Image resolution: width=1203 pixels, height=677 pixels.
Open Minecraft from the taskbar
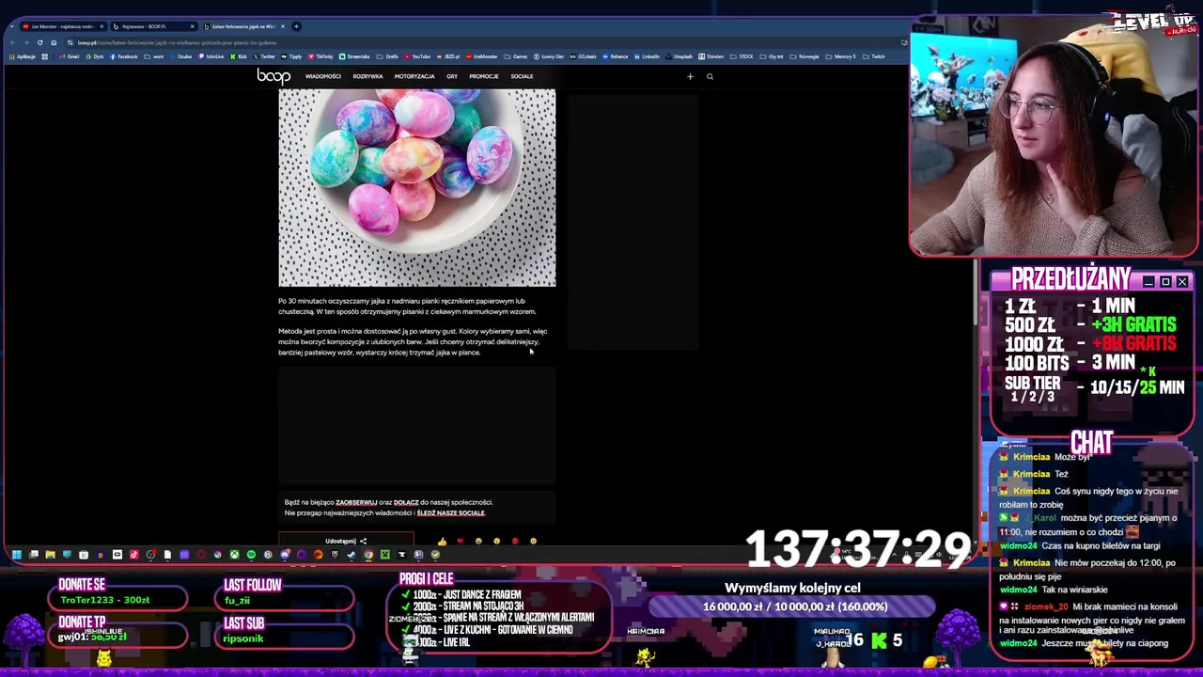tap(385, 555)
